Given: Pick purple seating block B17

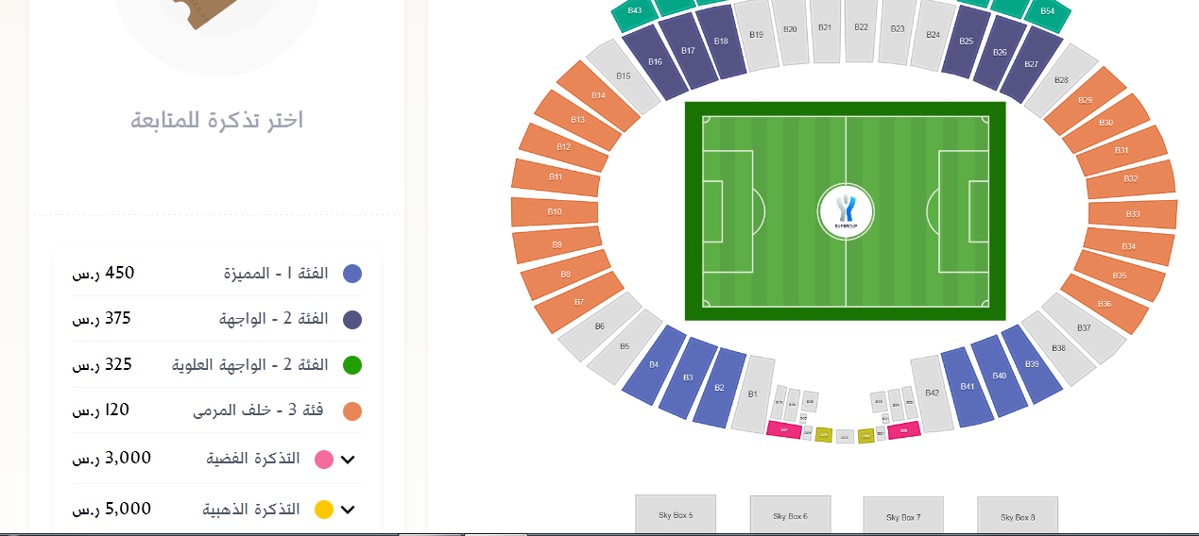Looking at the screenshot, I should tap(688, 51).
